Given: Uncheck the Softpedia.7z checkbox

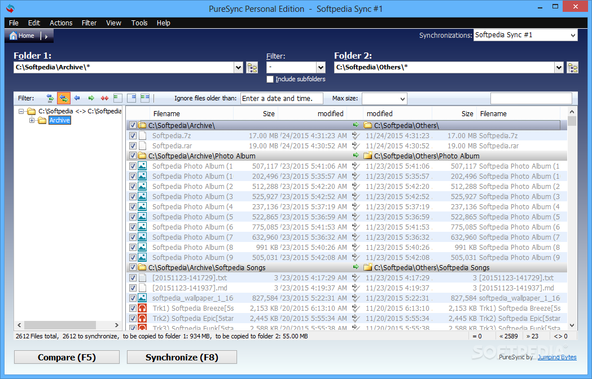Looking at the screenshot, I should coord(133,135).
